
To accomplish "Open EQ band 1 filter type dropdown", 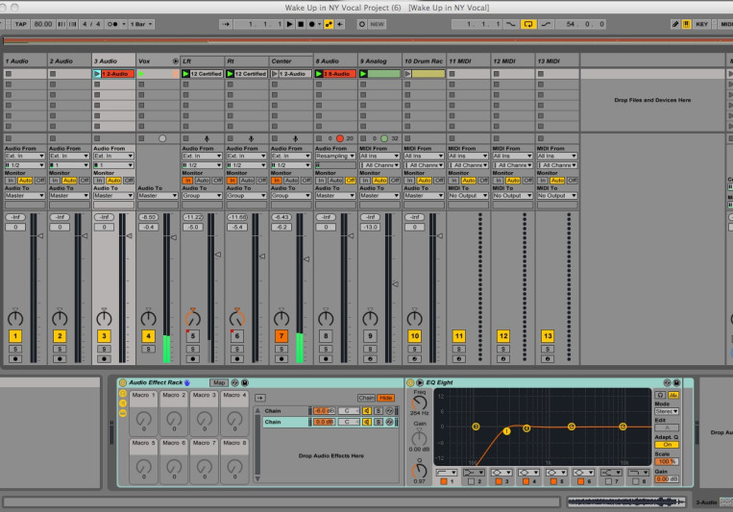I will pyautogui.click(x=446, y=473).
